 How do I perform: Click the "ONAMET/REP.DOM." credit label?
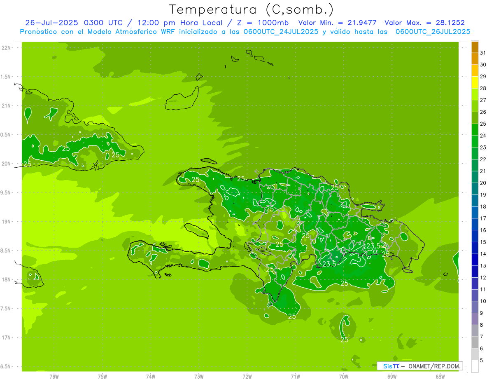pos(434,366)
